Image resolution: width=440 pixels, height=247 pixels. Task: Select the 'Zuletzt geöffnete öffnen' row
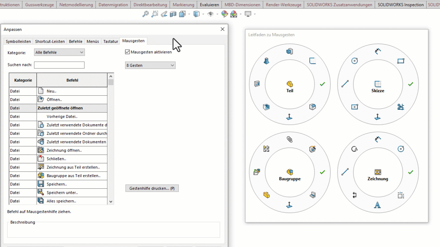click(60, 108)
